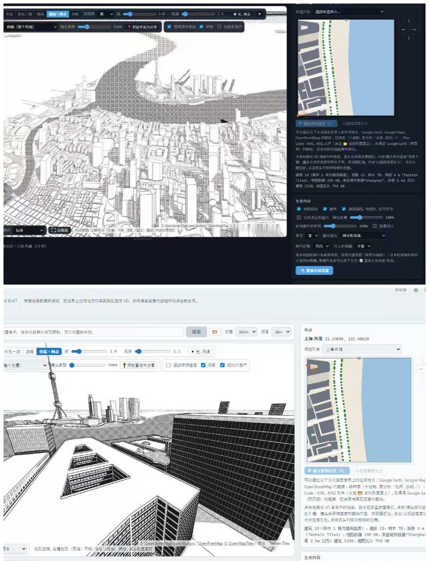Viewport: 429px width, 561px height.
Task: Open the 范围 300m dropdown
Action: (246, 332)
